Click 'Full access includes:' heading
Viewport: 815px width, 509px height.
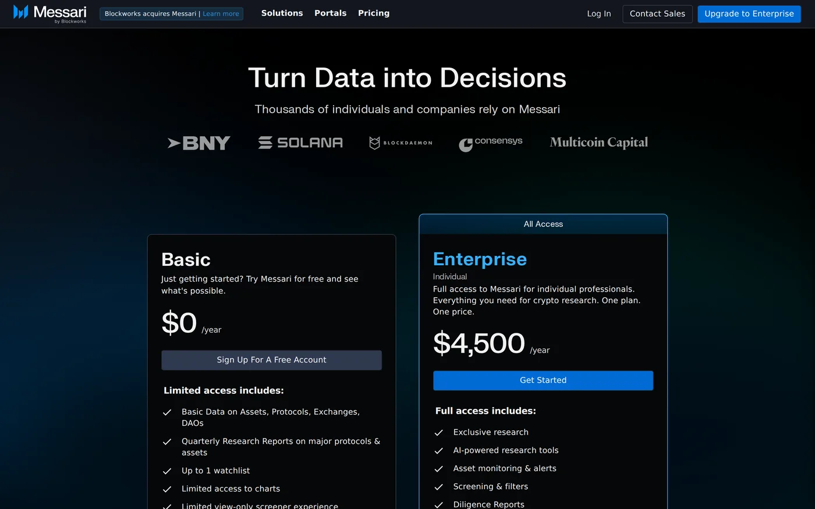(x=486, y=411)
